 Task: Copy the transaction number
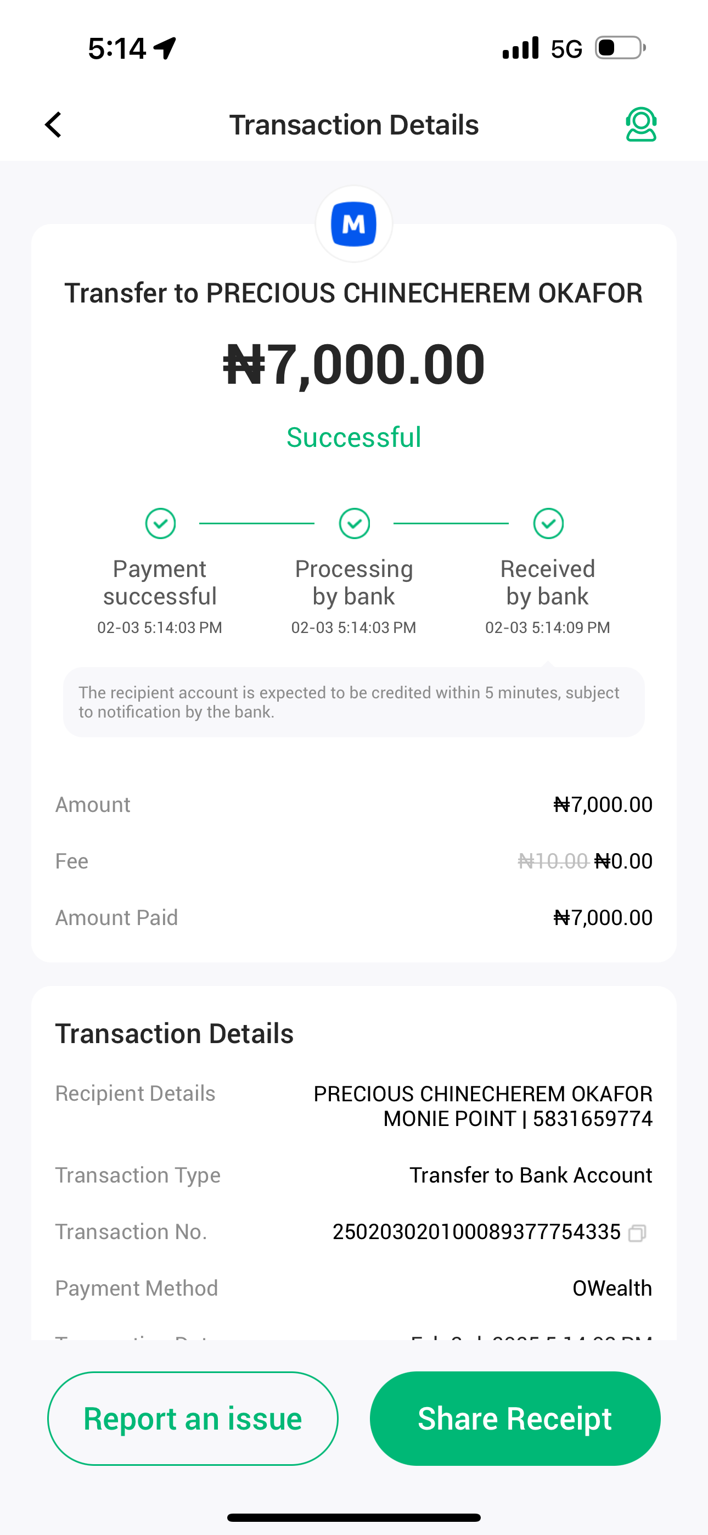[x=637, y=1233]
